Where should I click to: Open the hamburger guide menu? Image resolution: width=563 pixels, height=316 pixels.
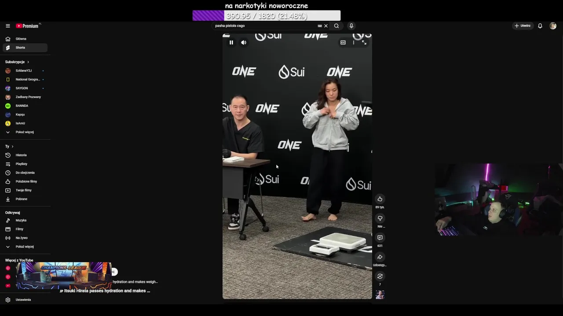(x=7, y=26)
